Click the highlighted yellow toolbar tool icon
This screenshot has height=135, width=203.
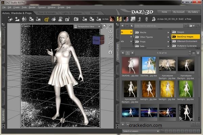tap(47, 19)
